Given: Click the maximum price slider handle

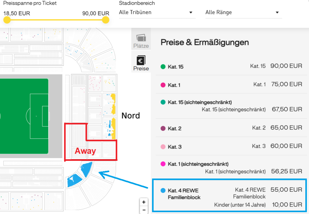Looking at the screenshot, I should (x=106, y=20).
